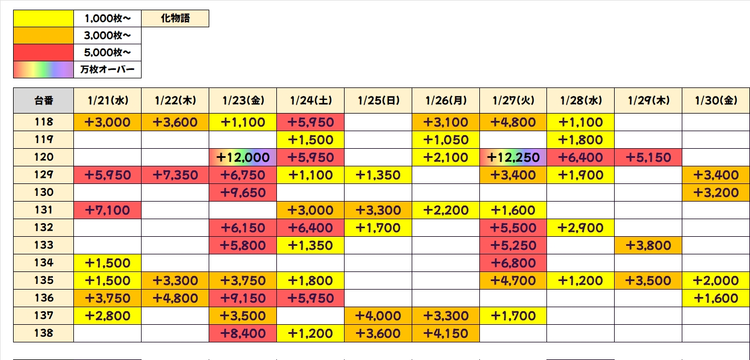Image resolution: width=750 pixels, height=360 pixels.
Task: Click the +4,150 cell
Action: click(446, 333)
